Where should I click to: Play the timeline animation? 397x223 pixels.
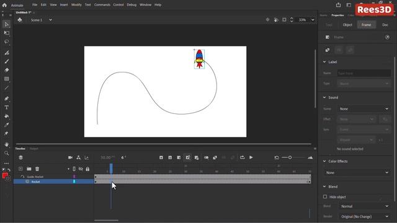coord(251,157)
